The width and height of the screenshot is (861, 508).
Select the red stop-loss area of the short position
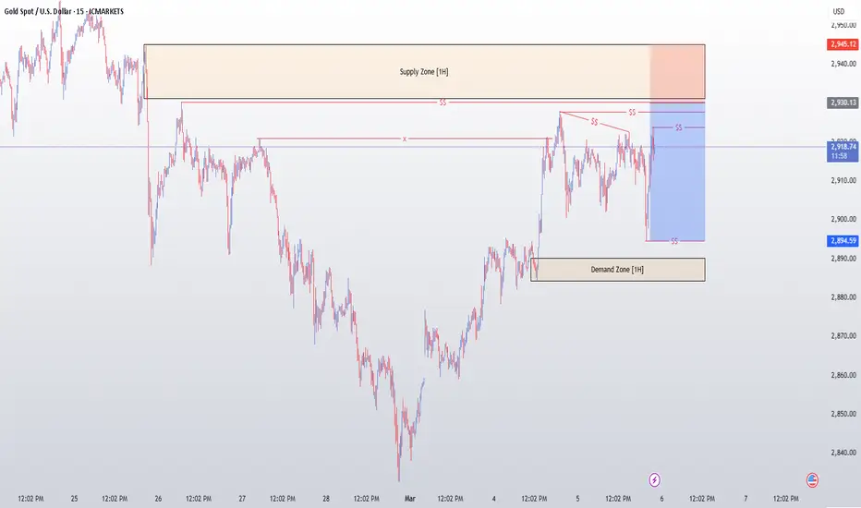677,73
